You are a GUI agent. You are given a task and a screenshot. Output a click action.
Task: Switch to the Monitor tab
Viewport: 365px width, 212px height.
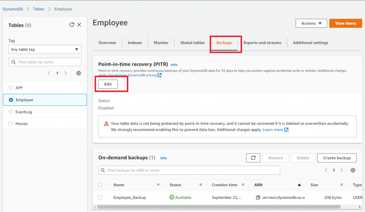point(161,43)
